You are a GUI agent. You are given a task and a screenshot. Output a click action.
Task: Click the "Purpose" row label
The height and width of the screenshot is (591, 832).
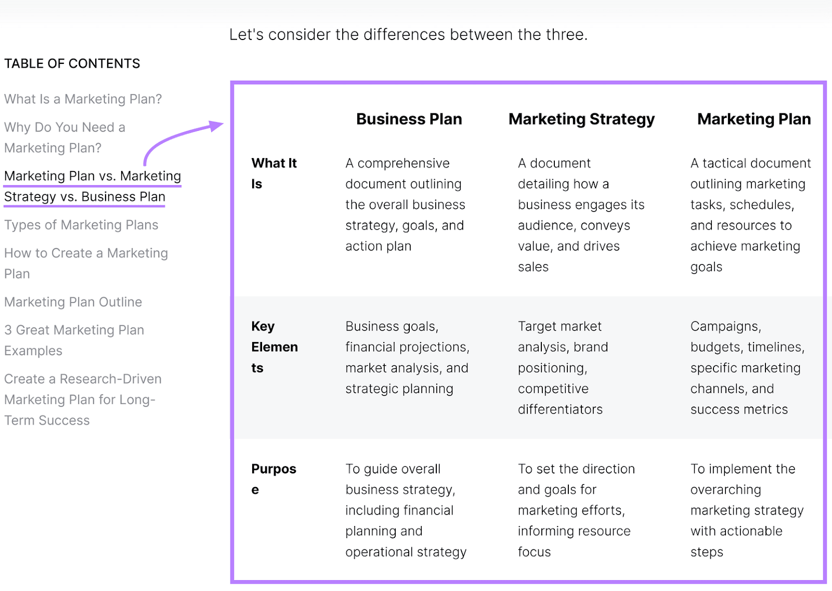click(x=274, y=478)
